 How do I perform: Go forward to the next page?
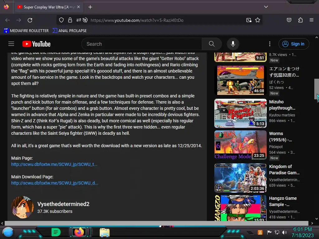(x=19, y=20)
